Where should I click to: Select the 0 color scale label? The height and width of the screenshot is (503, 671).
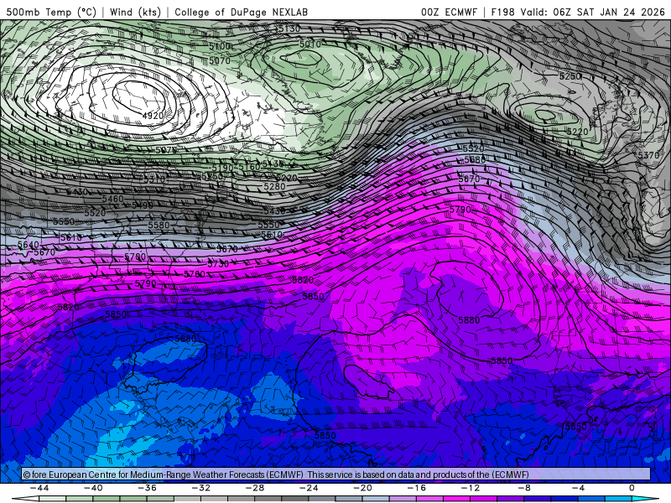[x=632, y=488]
